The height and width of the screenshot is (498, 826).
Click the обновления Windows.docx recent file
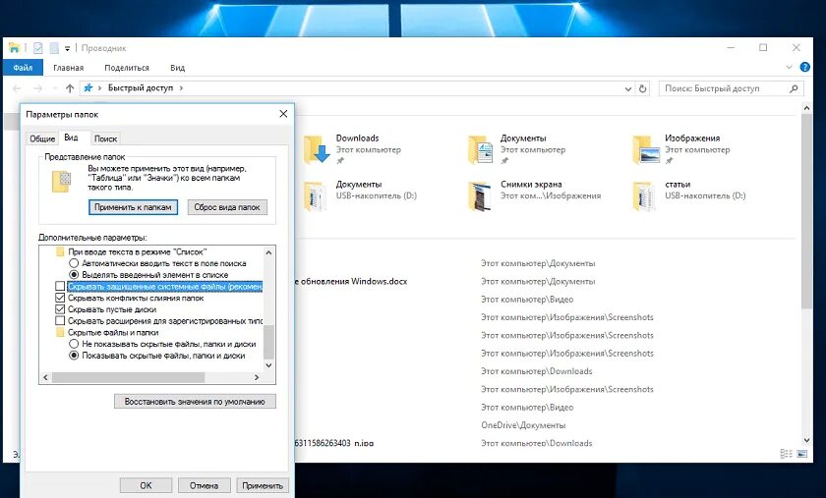pos(351,281)
